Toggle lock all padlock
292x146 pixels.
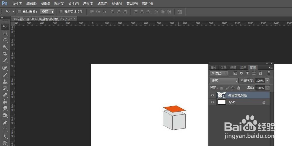pos(239,88)
